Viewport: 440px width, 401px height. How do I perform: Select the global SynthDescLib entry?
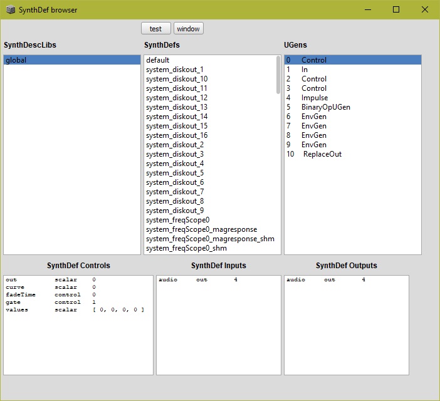pyautogui.click(x=72, y=60)
